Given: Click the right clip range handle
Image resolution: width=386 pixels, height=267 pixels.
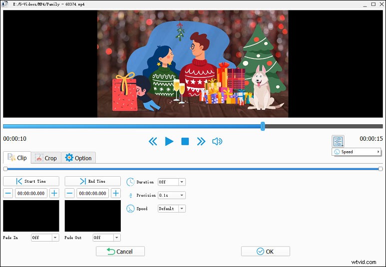Looking at the screenshot, I should point(381,169).
